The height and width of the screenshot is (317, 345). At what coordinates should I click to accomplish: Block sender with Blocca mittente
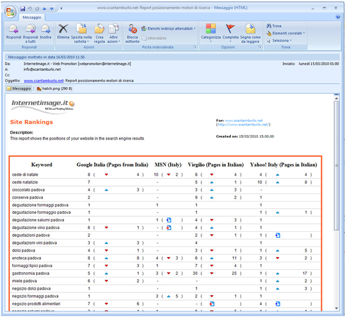click(132, 34)
